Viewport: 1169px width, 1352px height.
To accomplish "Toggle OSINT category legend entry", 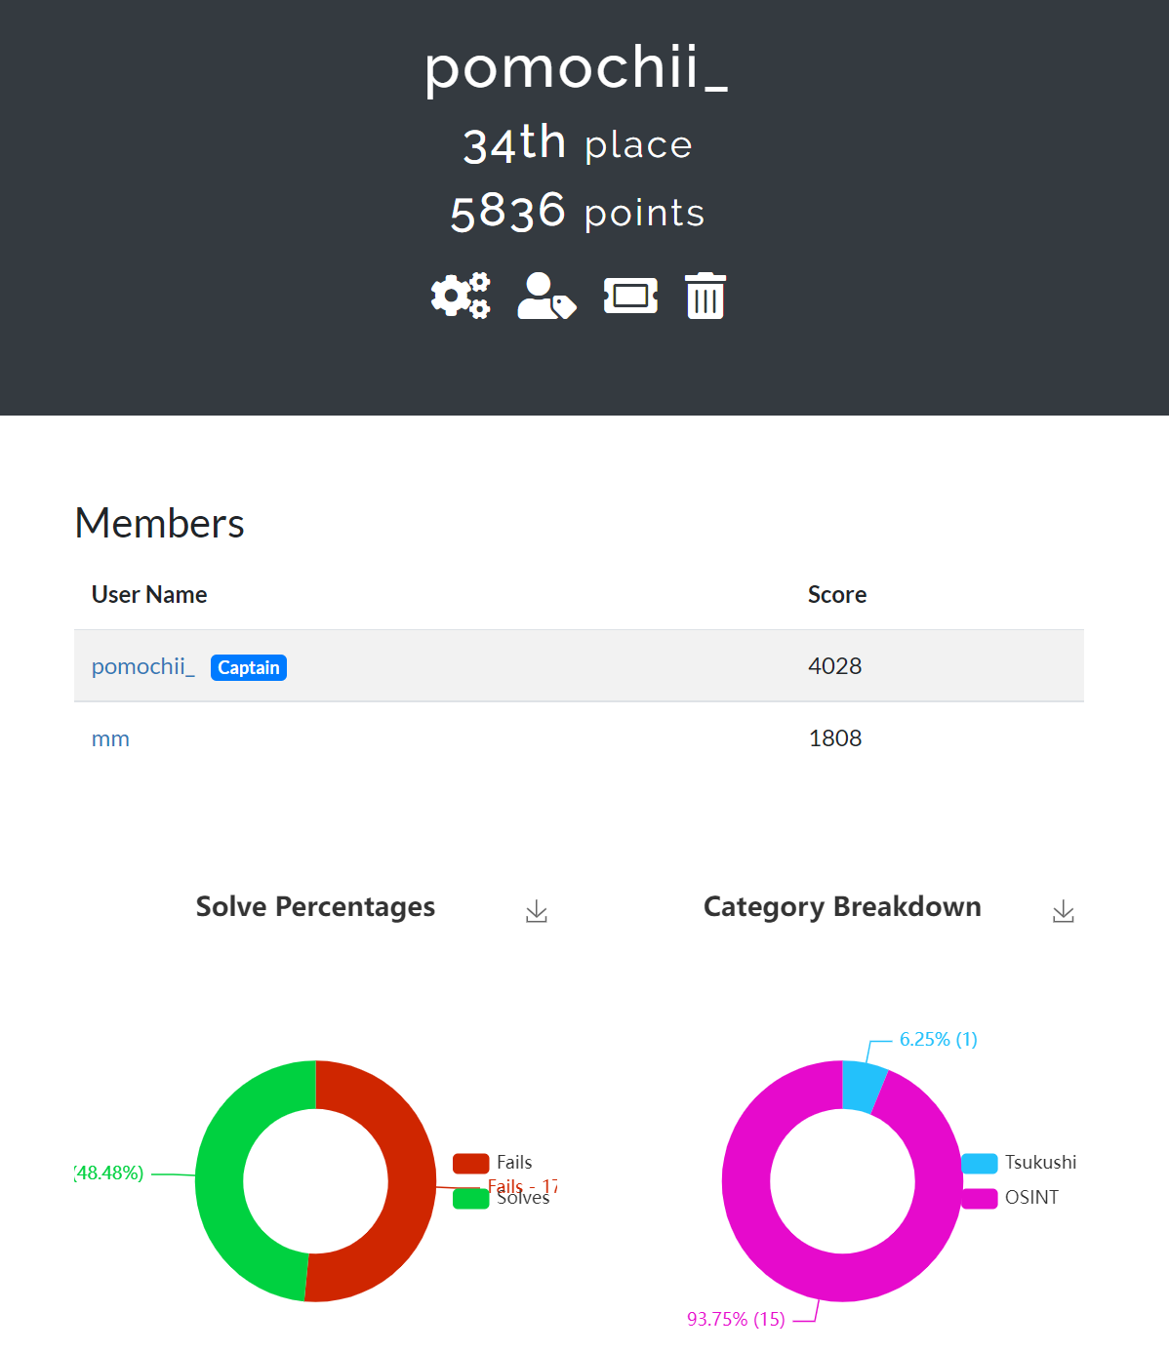I will 1011,1198.
